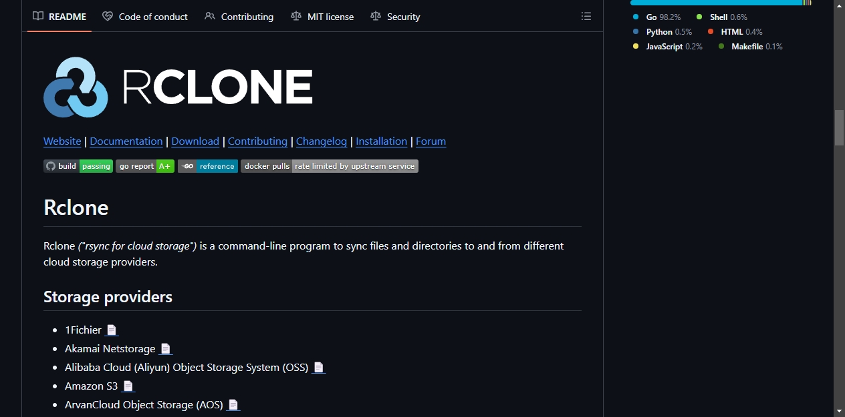Screen dimensions: 845x417
Task: Open the Alibaba Cloud OSS docs page icon
Action: 319,368
